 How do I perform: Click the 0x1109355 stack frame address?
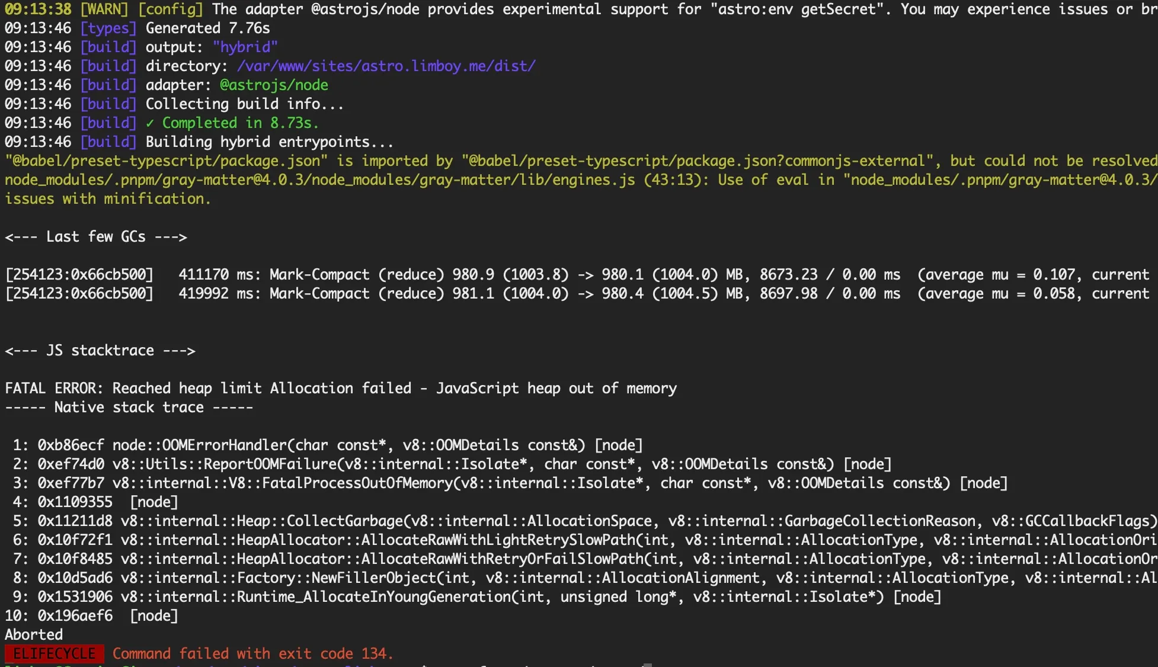tap(75, 502)
